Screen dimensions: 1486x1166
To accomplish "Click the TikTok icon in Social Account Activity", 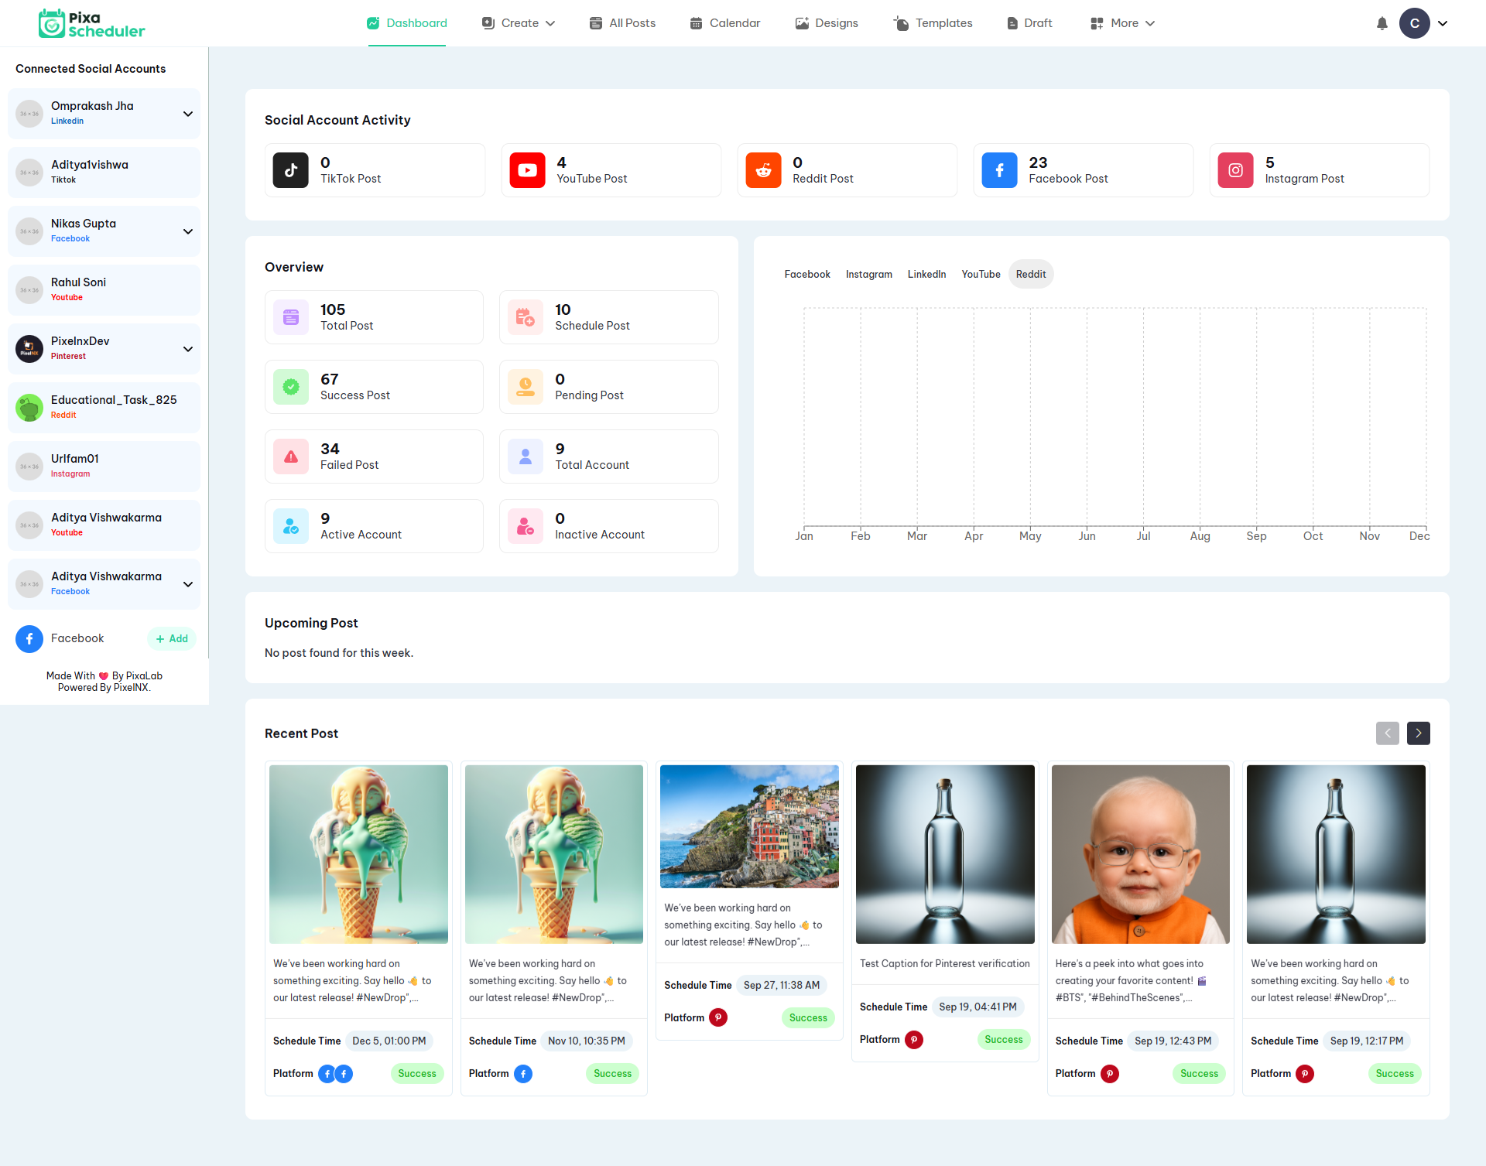I will [290, 169].
